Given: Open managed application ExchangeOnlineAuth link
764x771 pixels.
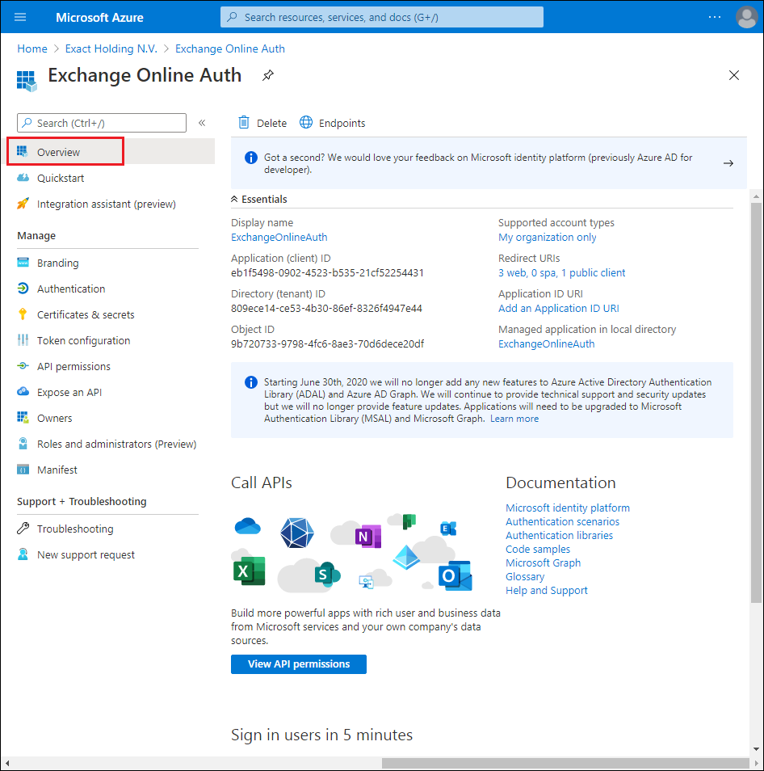Looking at the screenshot, I should tap(546, 344).
